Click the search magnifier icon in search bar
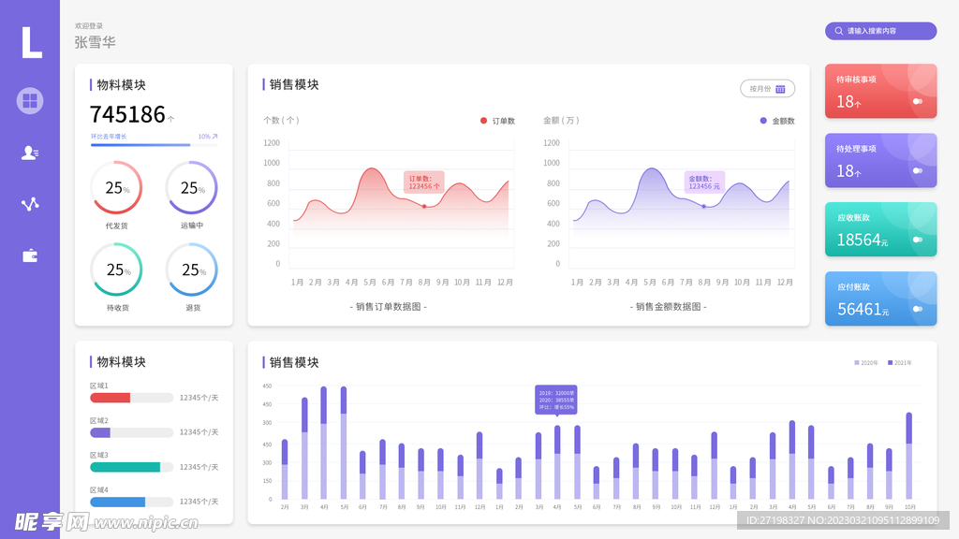This screenshot has width=959, height=539. [837, 31]
